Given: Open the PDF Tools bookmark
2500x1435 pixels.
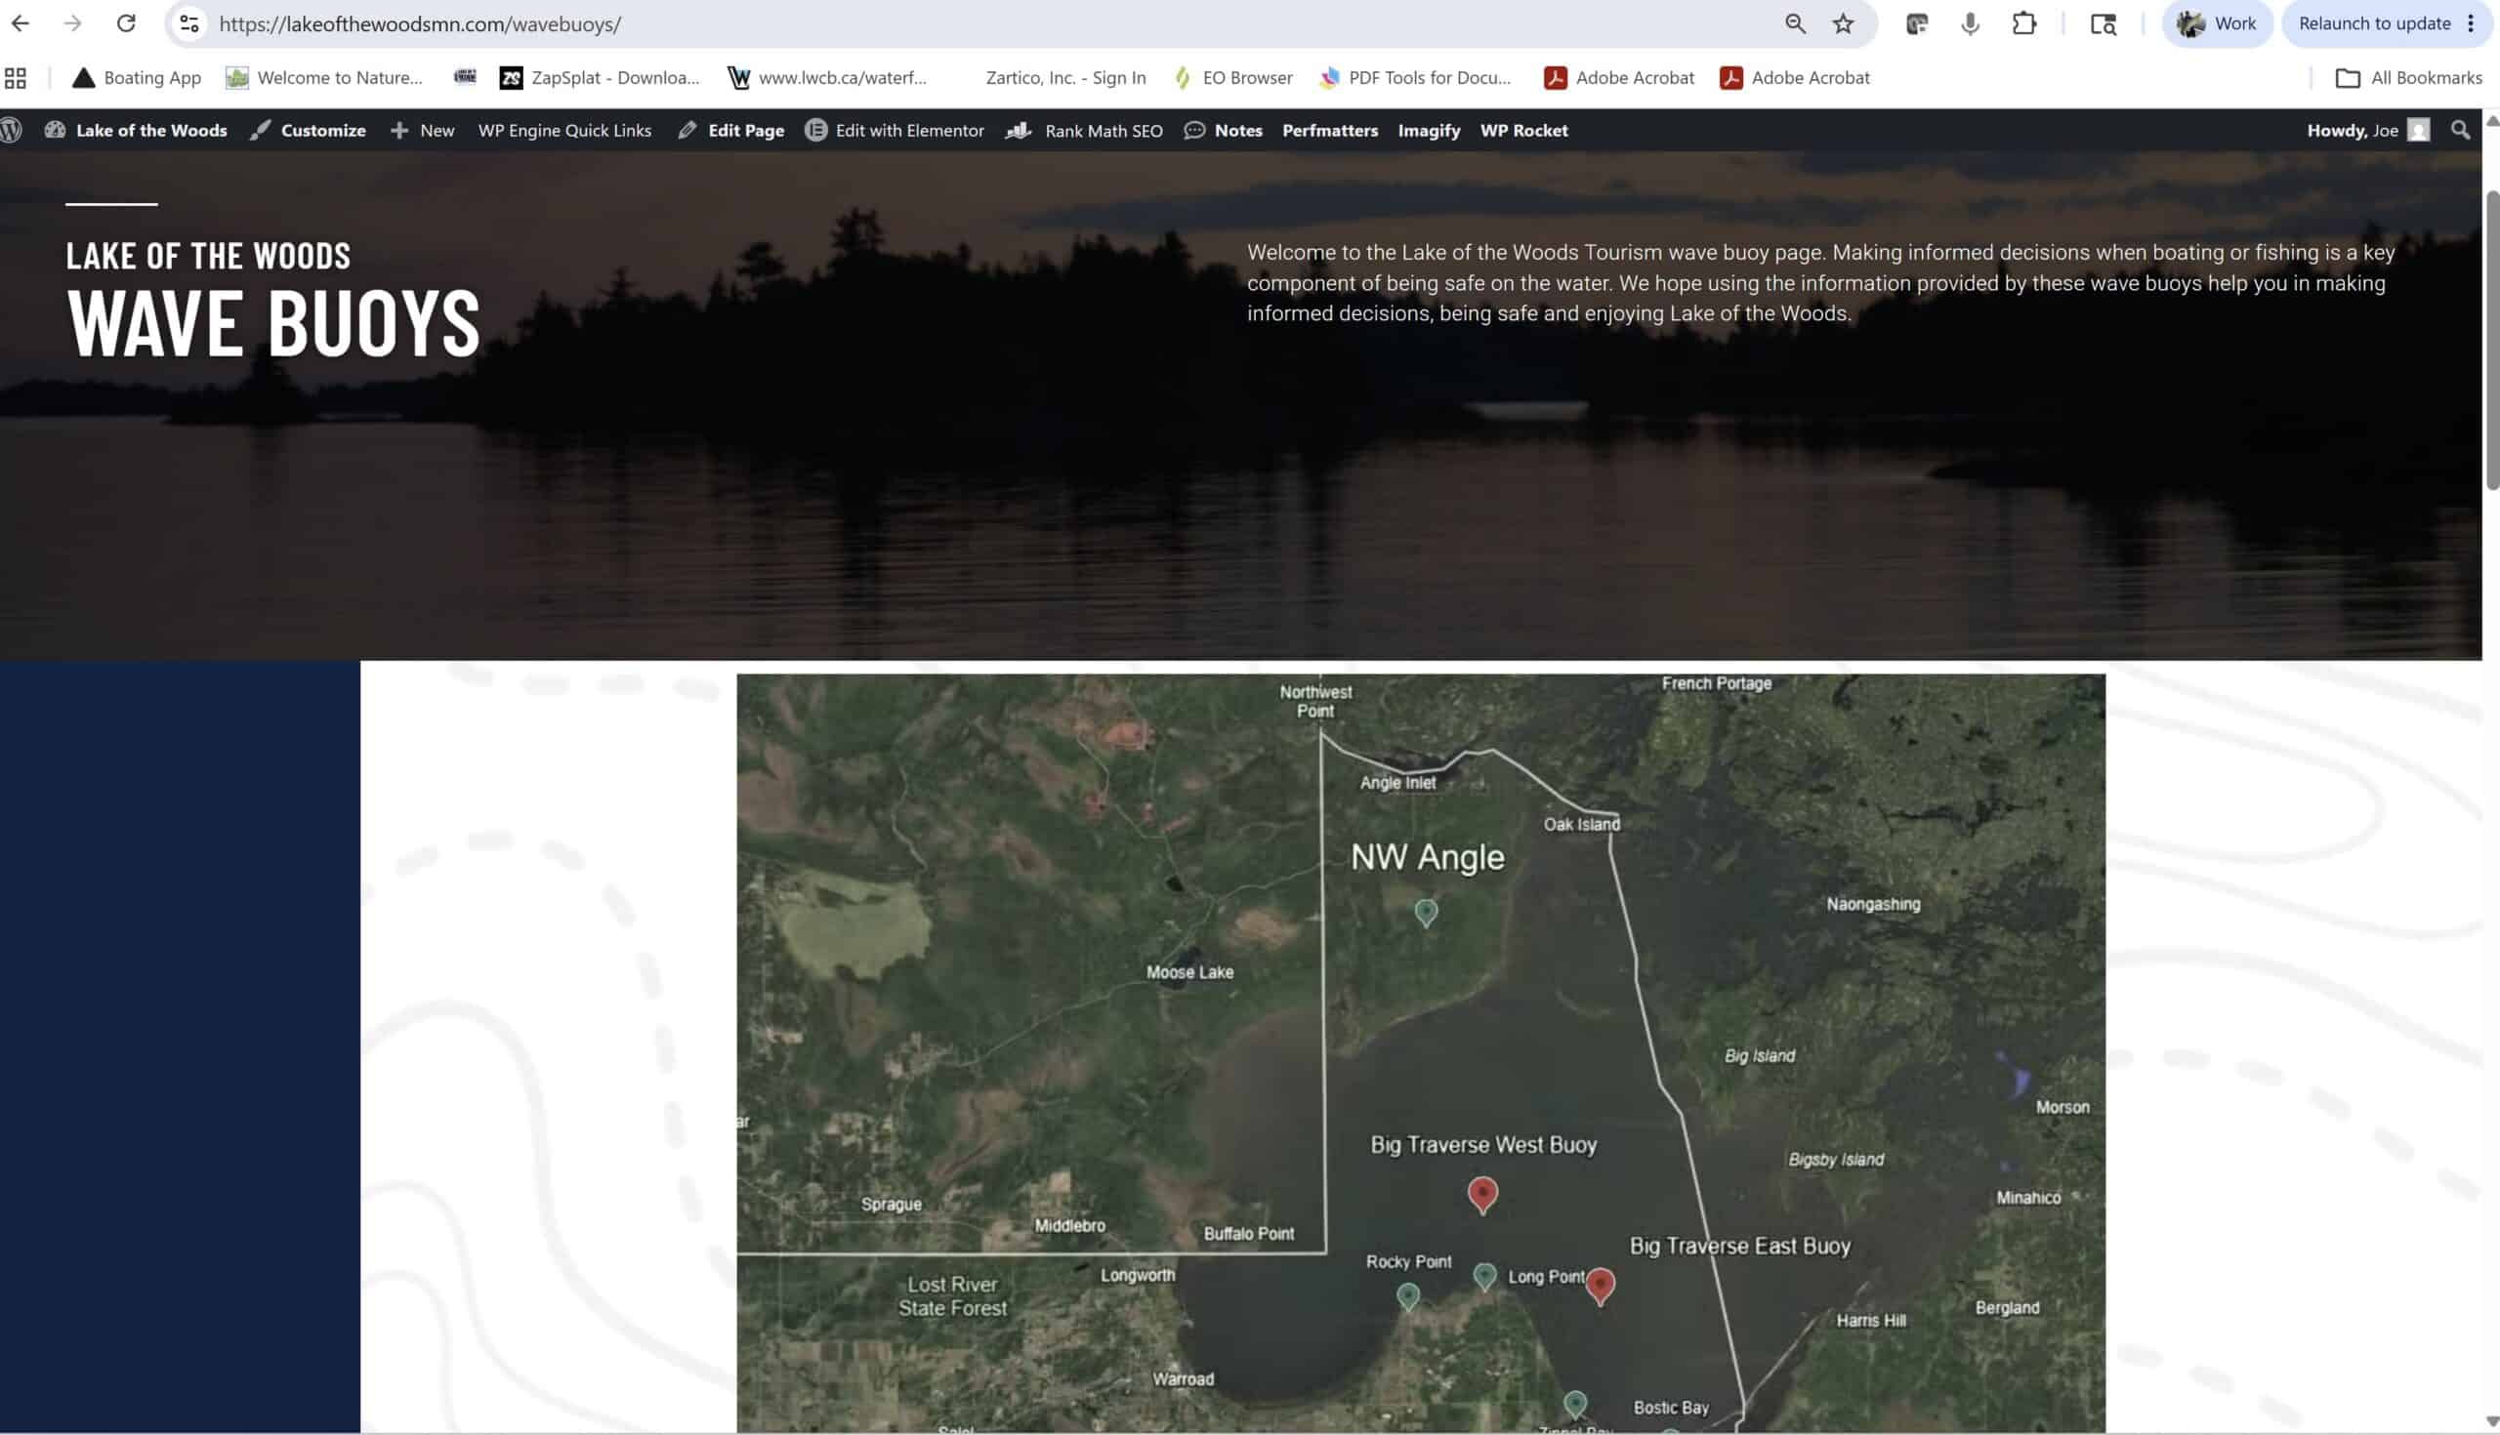Looking at the screenshot, I should [x=1415, y=78].
